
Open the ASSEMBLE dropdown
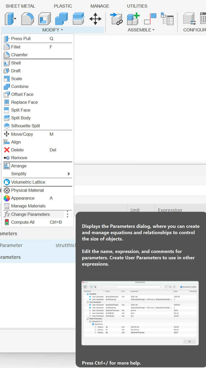[141, 30]
